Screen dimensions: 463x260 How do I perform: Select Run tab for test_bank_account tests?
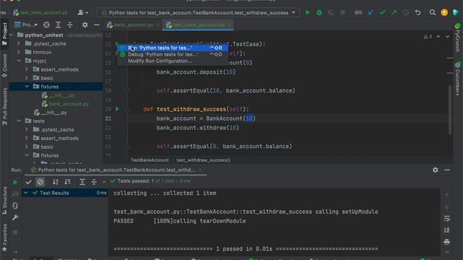[116, 170]
